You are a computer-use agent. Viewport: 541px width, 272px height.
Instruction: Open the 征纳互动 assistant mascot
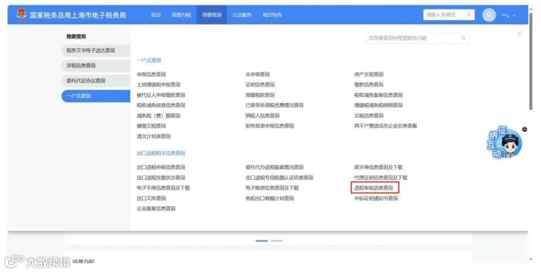coord(504,143)
